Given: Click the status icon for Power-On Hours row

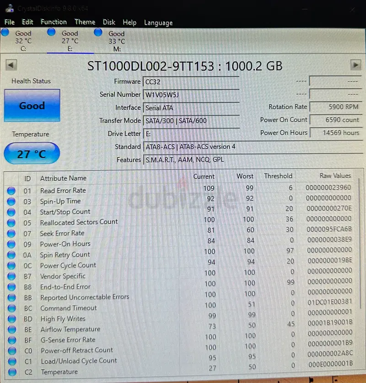Looking at the screenshot, I should (11, 244).
